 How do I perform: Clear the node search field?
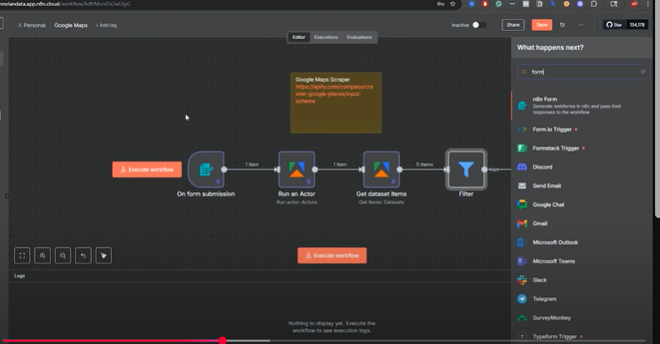tap(643, 72)
